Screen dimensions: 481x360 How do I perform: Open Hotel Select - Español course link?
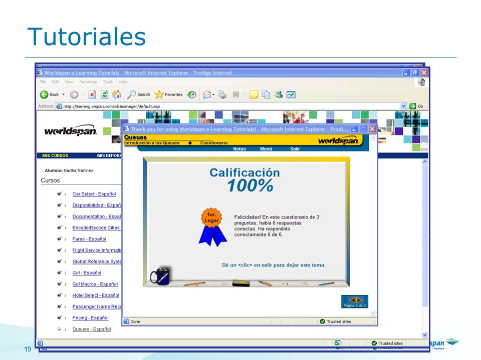(x=96, y=295)
